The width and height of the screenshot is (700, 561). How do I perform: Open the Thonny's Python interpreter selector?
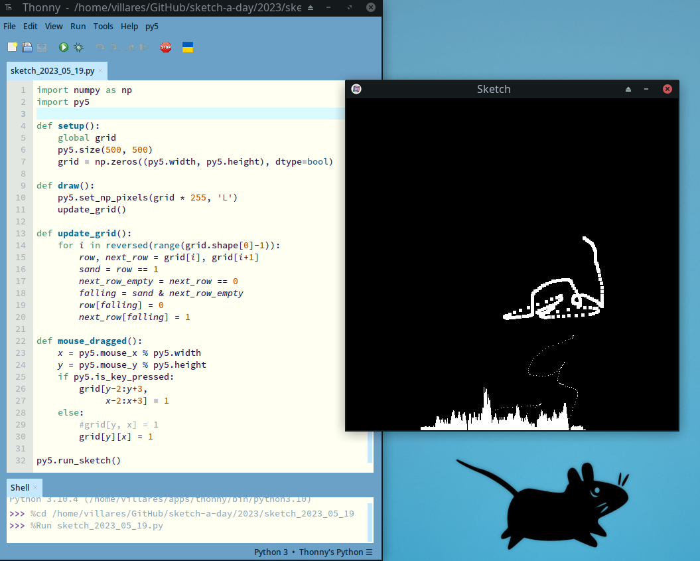point(335,552)
